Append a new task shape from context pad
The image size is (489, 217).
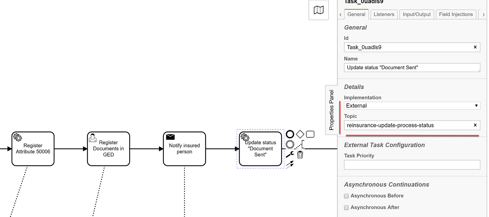point(310,134)
